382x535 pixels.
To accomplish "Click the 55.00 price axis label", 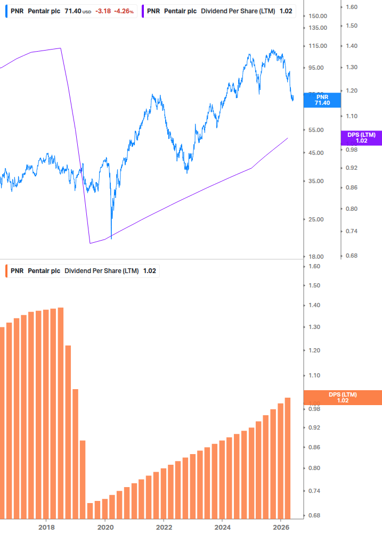I will 316,130.
